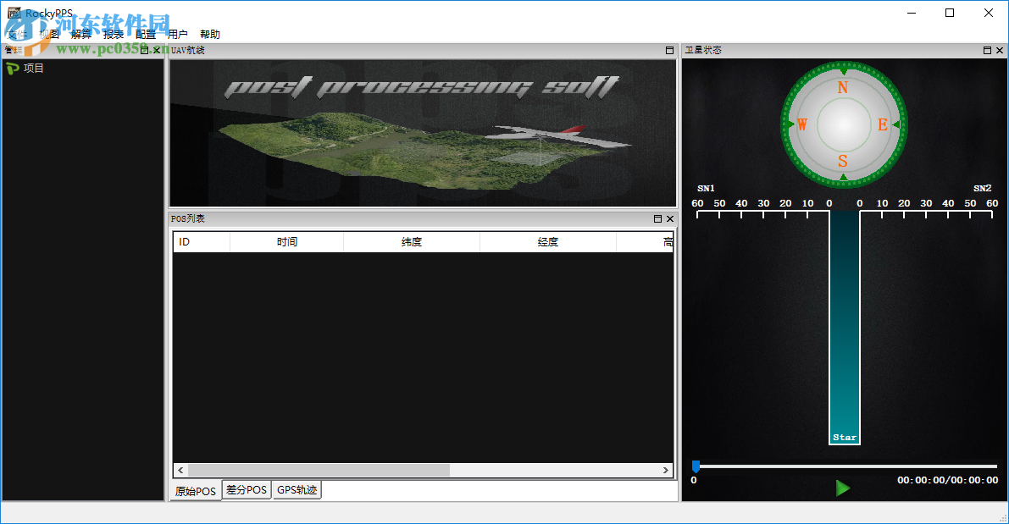This screenshot has height=524, width=1009.
Task: Click the E marker on the compass
Action: (883, 124)
